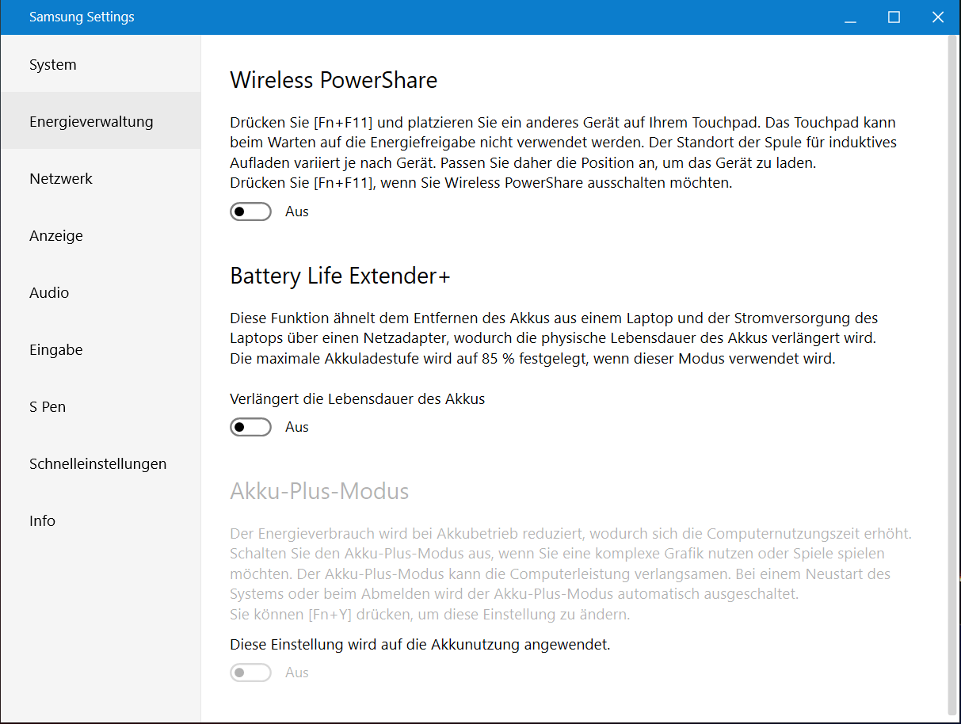The height and width of the screenshot is (724, 961).
Task: Go to the Netzwerk settings page
Action: (101, 179)
